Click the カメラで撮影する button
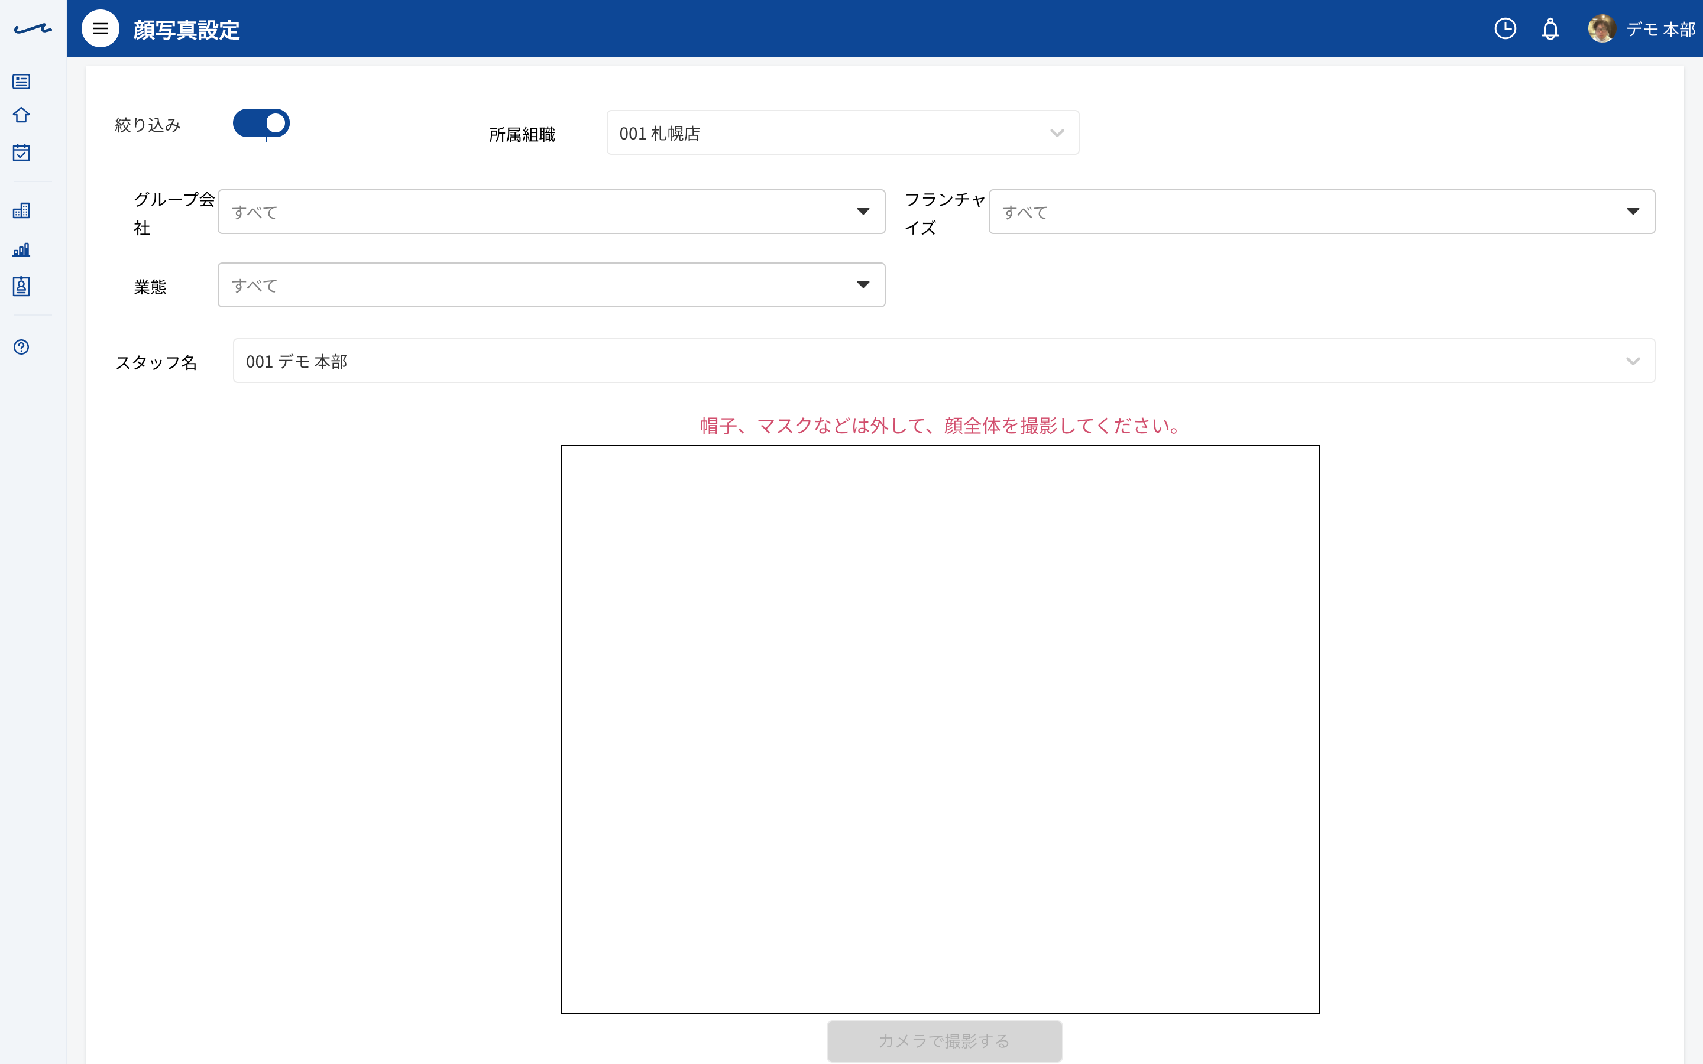1703x1064 pixels. (x=944, y=1041)
